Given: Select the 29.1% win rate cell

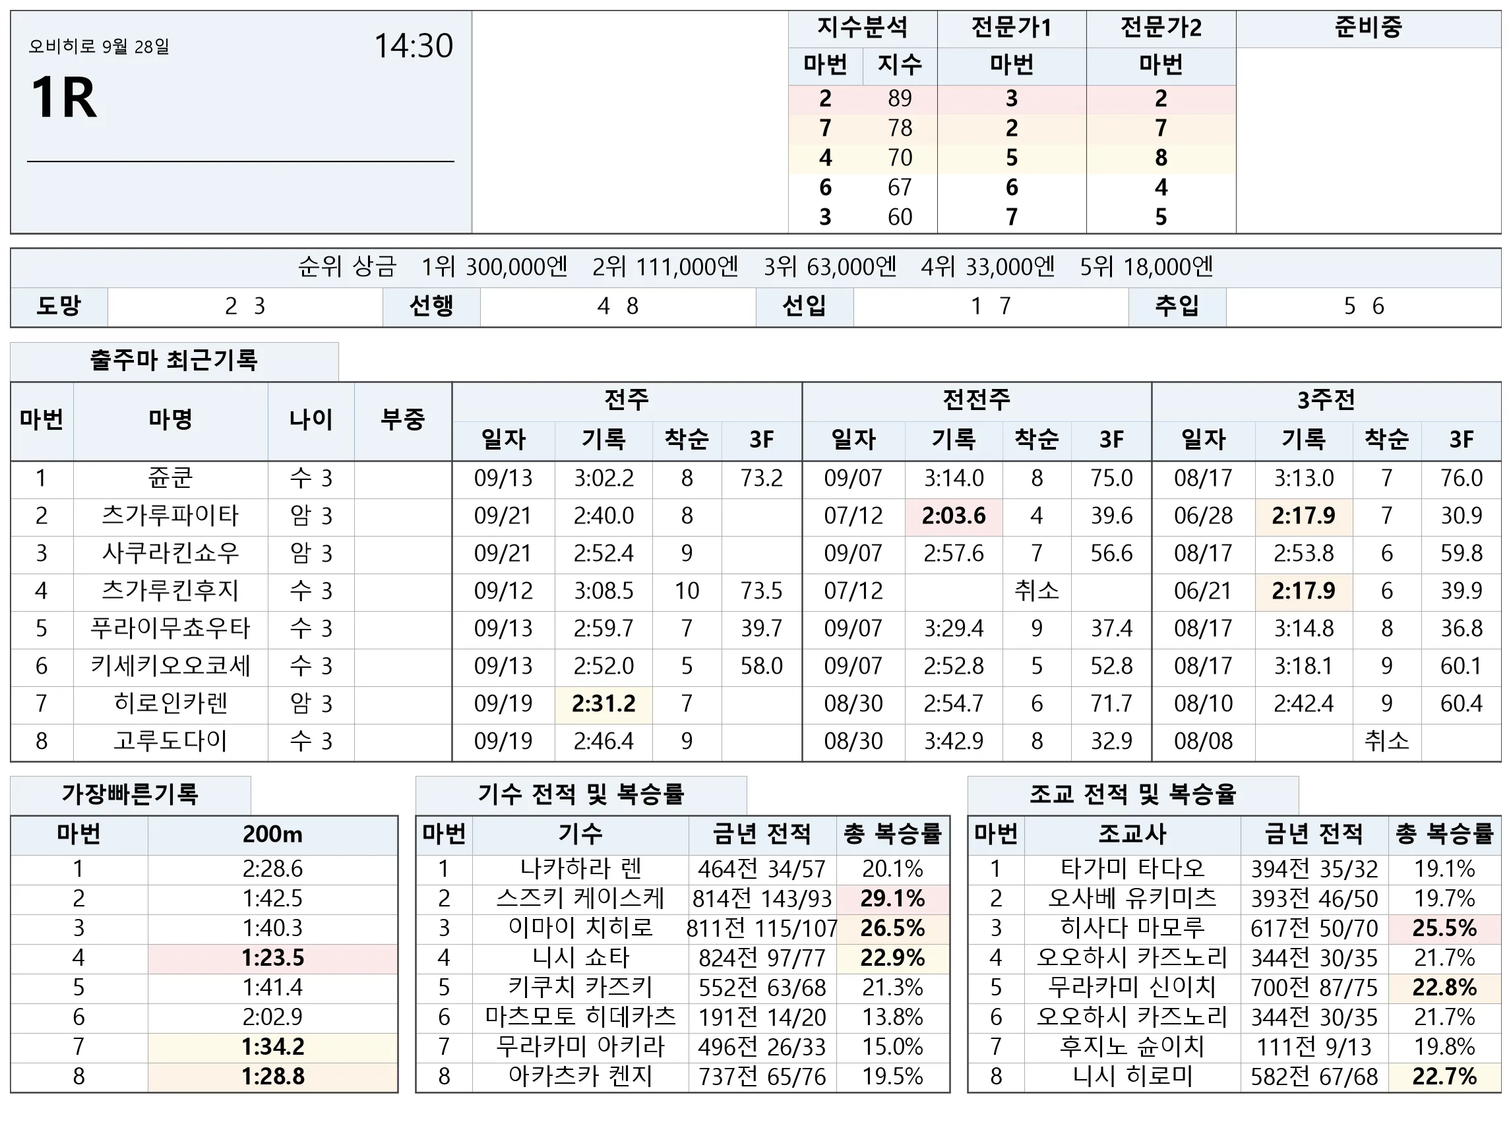Looking at the screenshot, I should (x=893, y=899).
